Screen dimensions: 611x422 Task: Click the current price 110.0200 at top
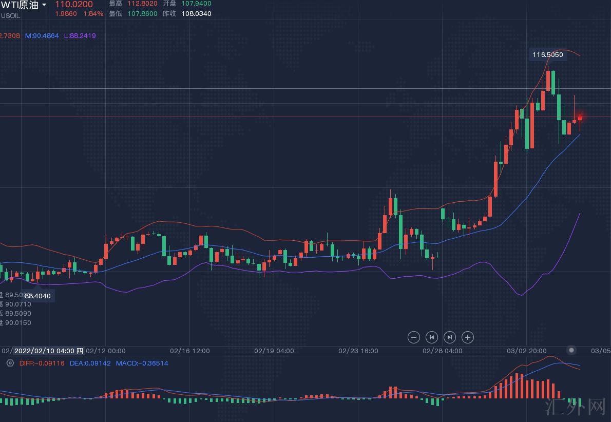(x=74, y=5)
